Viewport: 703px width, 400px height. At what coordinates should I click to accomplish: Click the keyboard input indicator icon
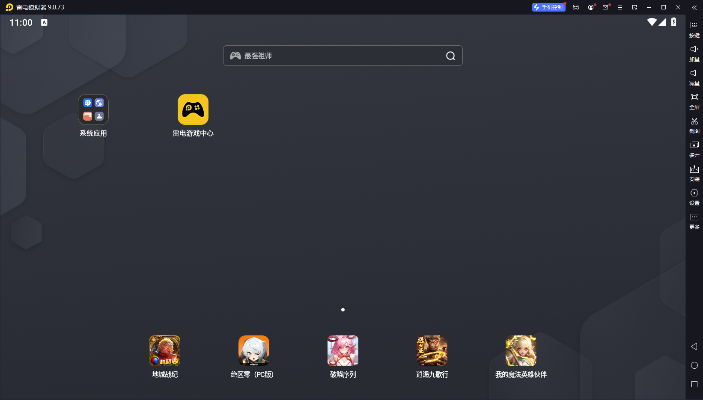coord(44,23)
